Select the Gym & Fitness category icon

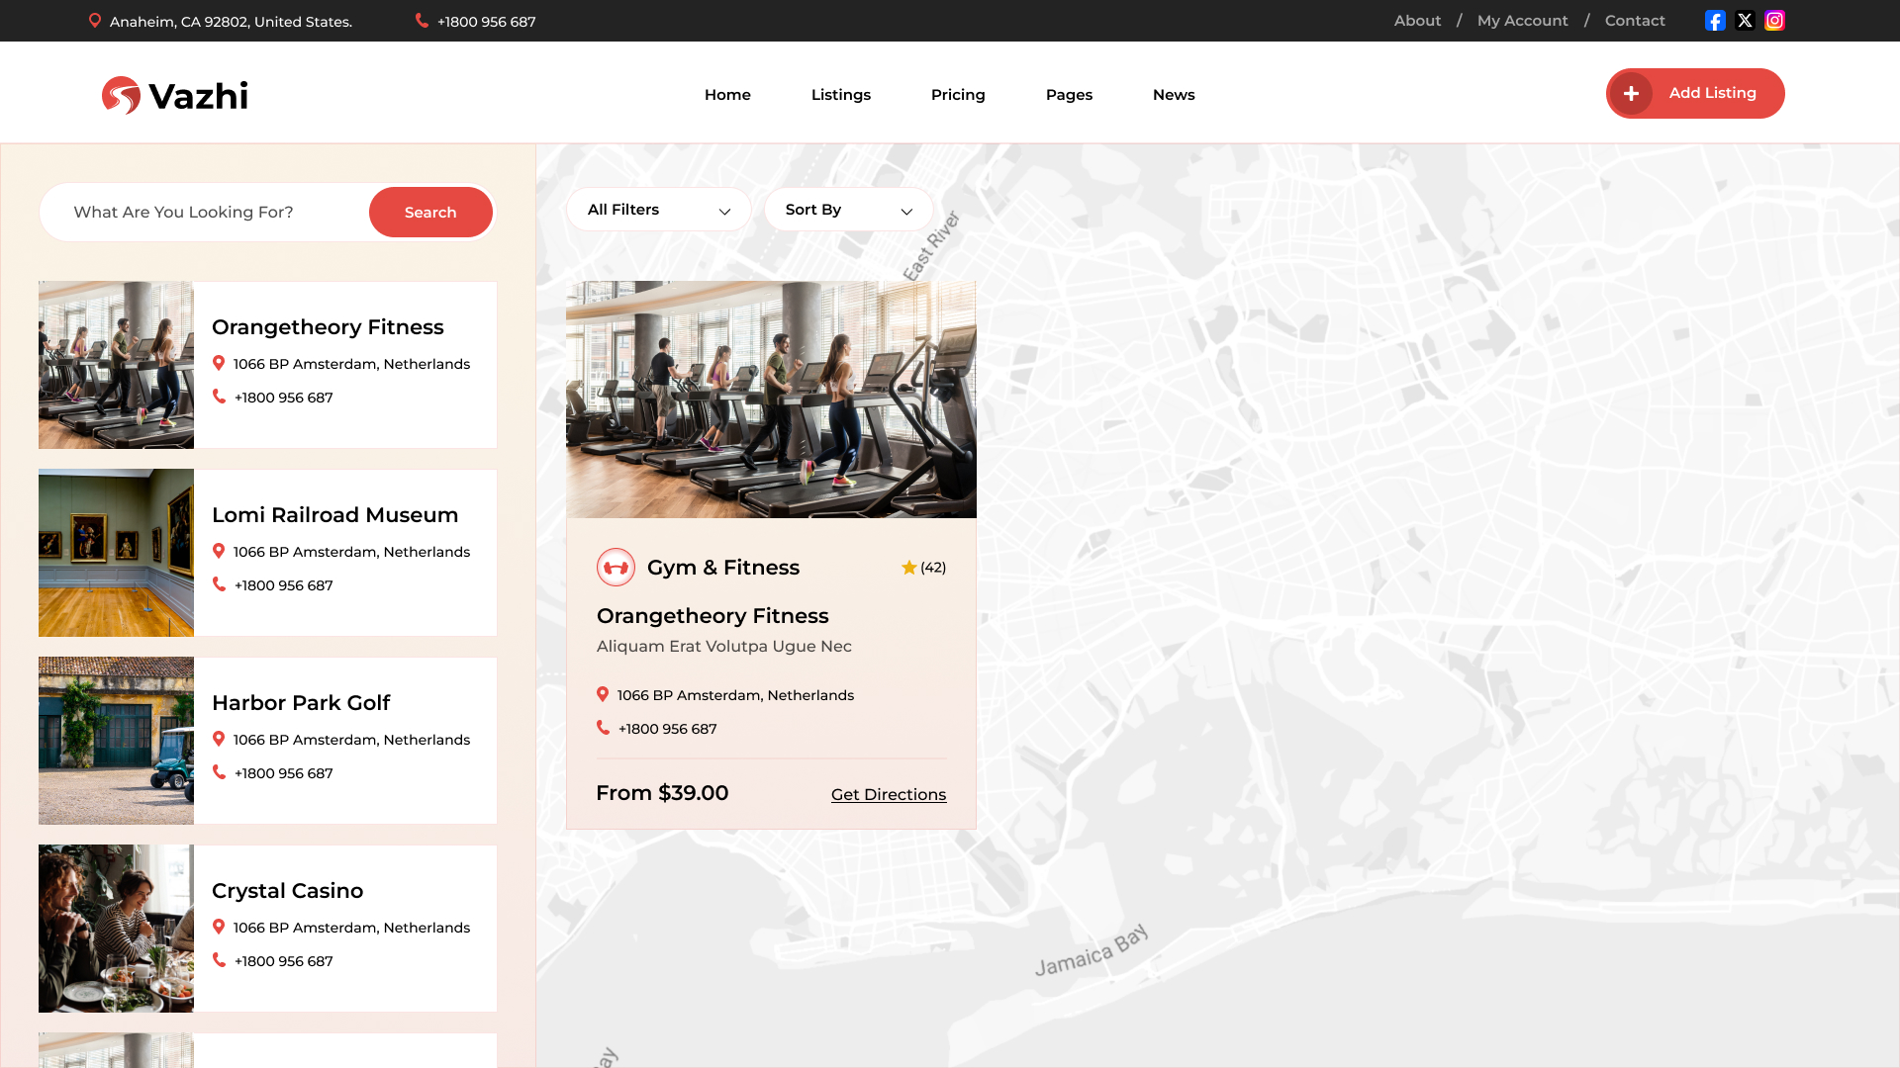616,568
